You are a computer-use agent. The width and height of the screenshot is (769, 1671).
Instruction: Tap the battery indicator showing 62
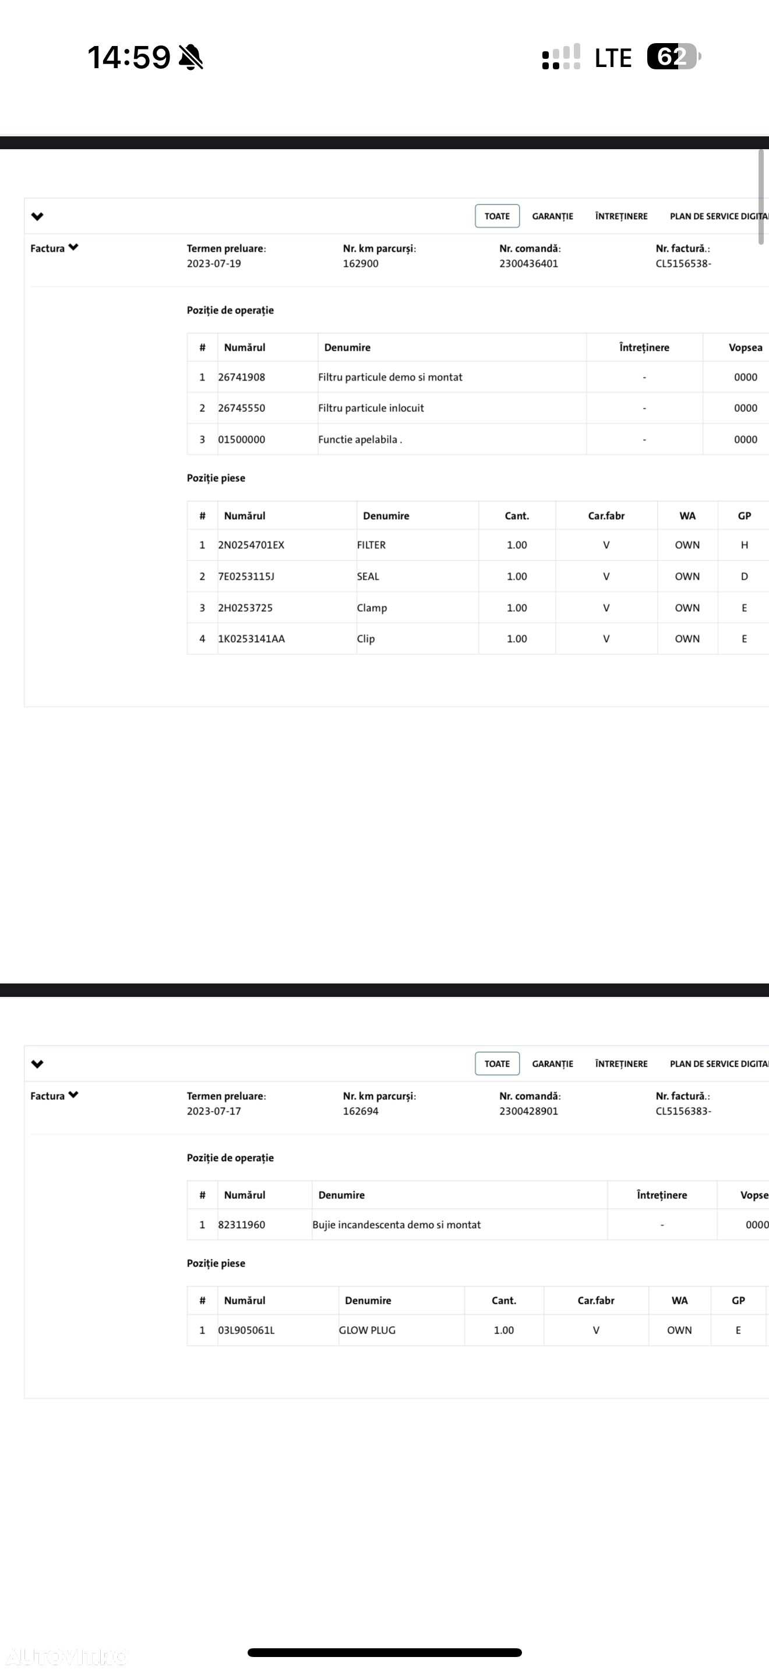[675, 57]
